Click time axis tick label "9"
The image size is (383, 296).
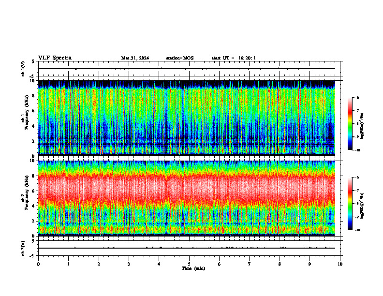pyautogui.click(x=309, y=264)
